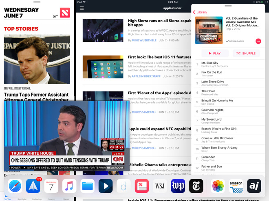Image resolution: width=269 pixels, height=201 pixels.
Task: Open the Files app in the dock
Action: (87, 186)
